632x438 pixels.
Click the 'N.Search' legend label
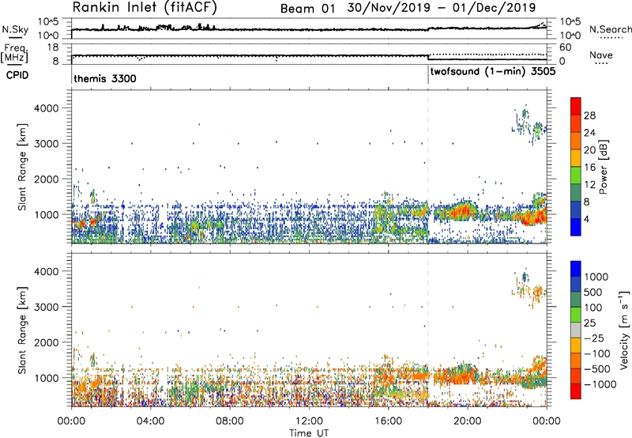(610, 29)
